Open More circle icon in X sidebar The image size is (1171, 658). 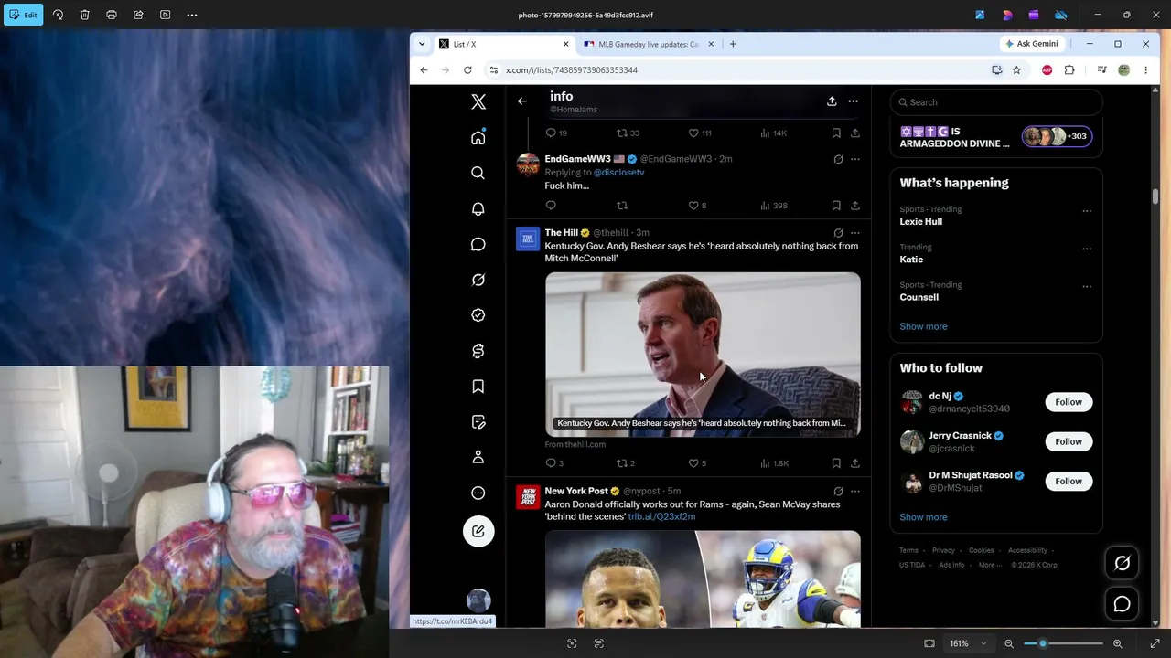click(478, 493)
